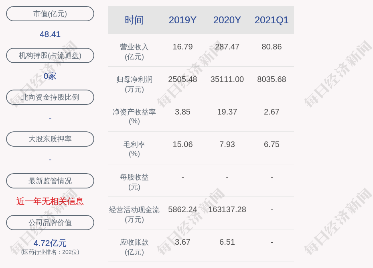Click the 医药行业排名 202位 note
373x268 pixels.
pos(50,252)
